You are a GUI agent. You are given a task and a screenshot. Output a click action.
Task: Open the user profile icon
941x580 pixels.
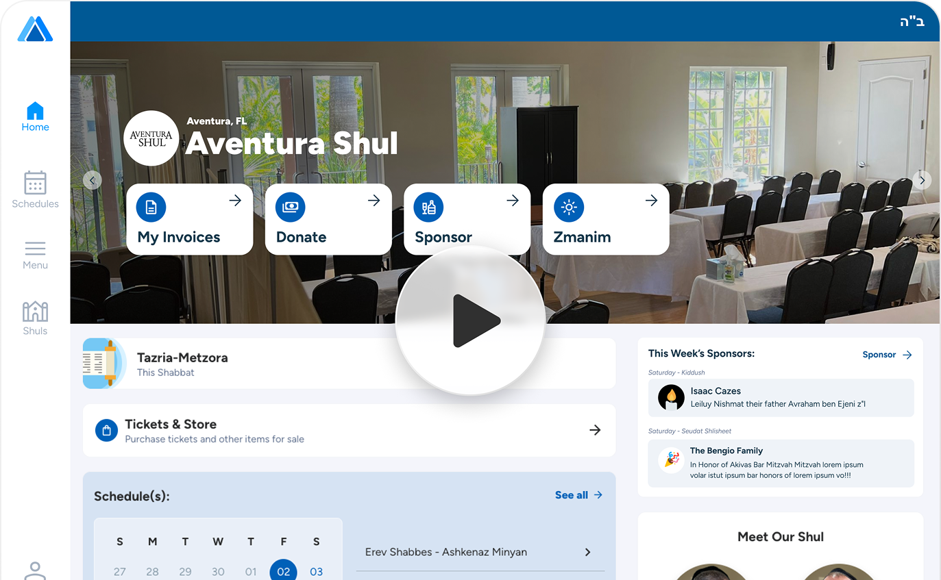tap(35, 571)
